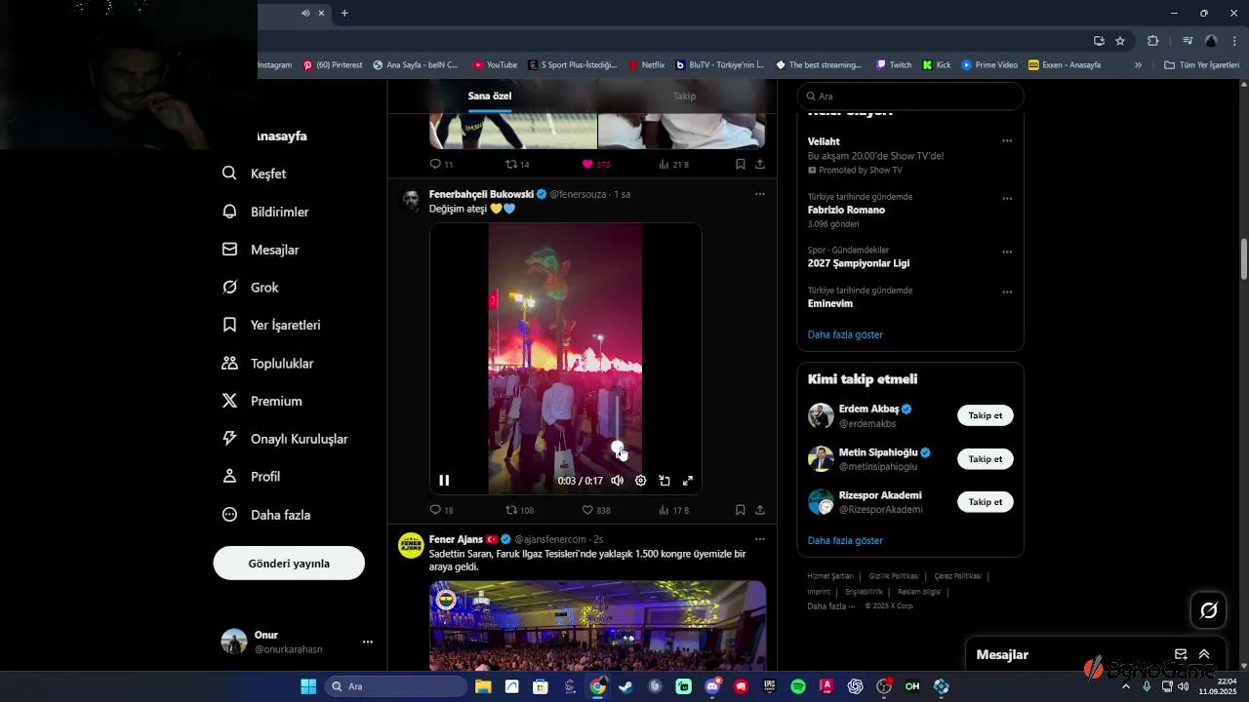
Task: Open the floating Grok button
Action: point(1209,610)
